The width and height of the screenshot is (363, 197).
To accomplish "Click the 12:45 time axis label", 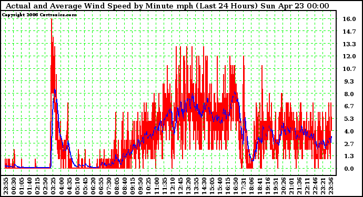I will pyautogui.click(x=180, y=186).
